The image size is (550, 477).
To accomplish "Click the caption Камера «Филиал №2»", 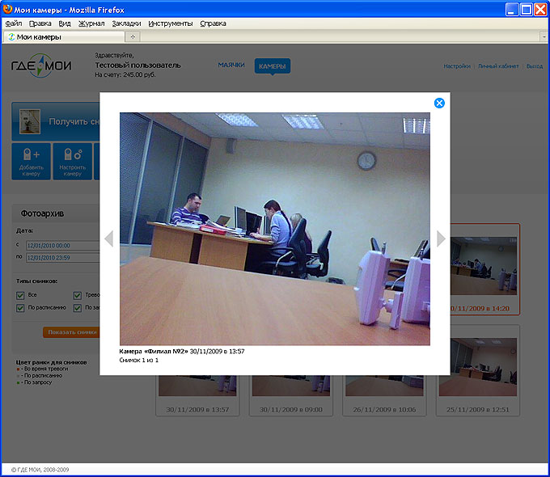I will (x=154, y=351).
